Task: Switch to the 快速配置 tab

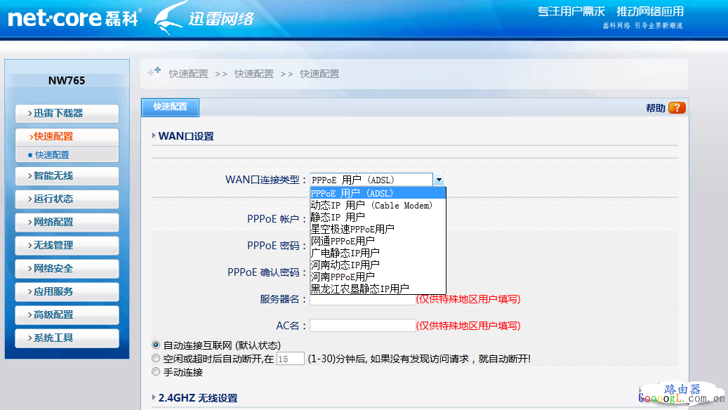Action: tap(171, 107)
